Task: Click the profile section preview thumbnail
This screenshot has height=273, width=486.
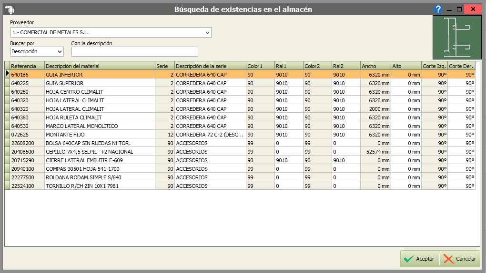Action: click(x=457, y=38)
